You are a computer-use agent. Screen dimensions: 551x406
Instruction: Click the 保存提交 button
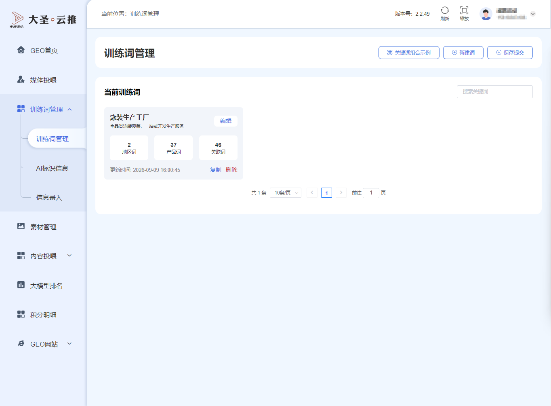point(510,53)
